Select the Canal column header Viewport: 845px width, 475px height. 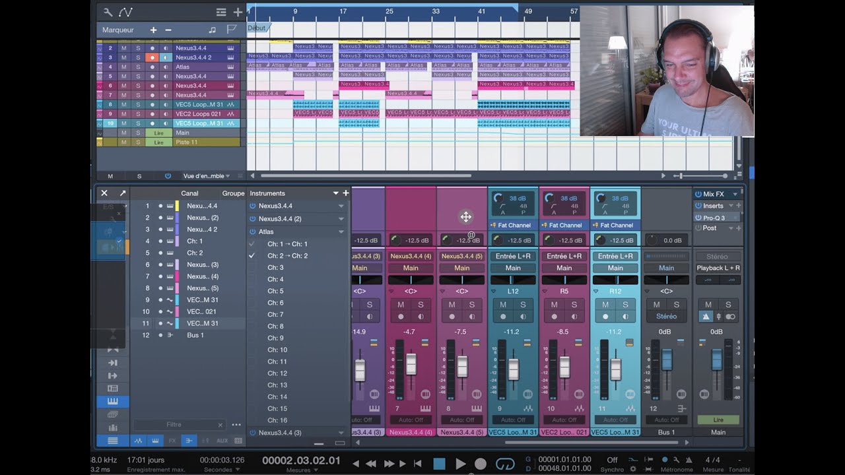pos(189,193)
